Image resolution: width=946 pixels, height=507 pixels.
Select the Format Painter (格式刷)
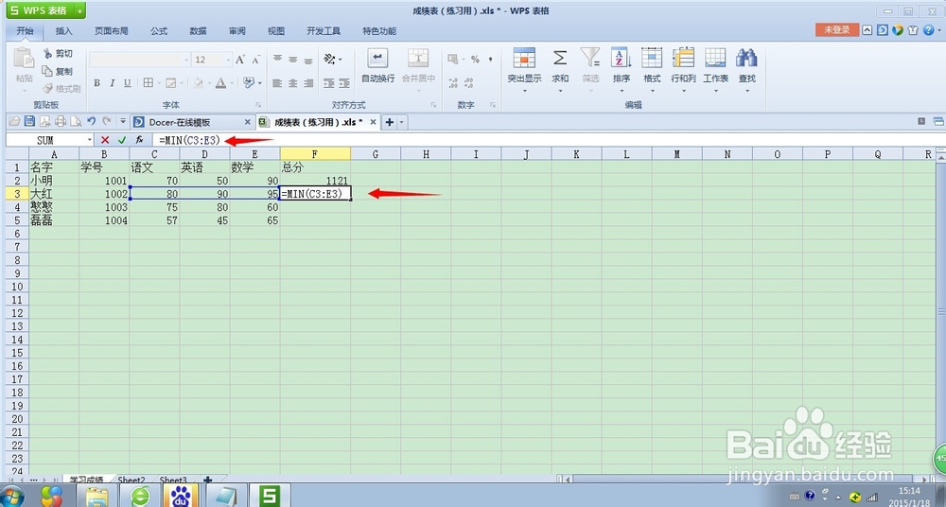click(x=61, y=89)
